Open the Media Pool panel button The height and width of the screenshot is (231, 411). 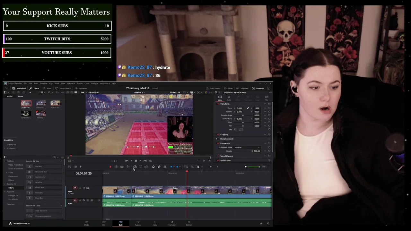(x=19, y=88)
